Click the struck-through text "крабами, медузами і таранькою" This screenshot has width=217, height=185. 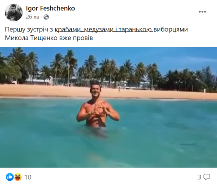click(104, 30)
